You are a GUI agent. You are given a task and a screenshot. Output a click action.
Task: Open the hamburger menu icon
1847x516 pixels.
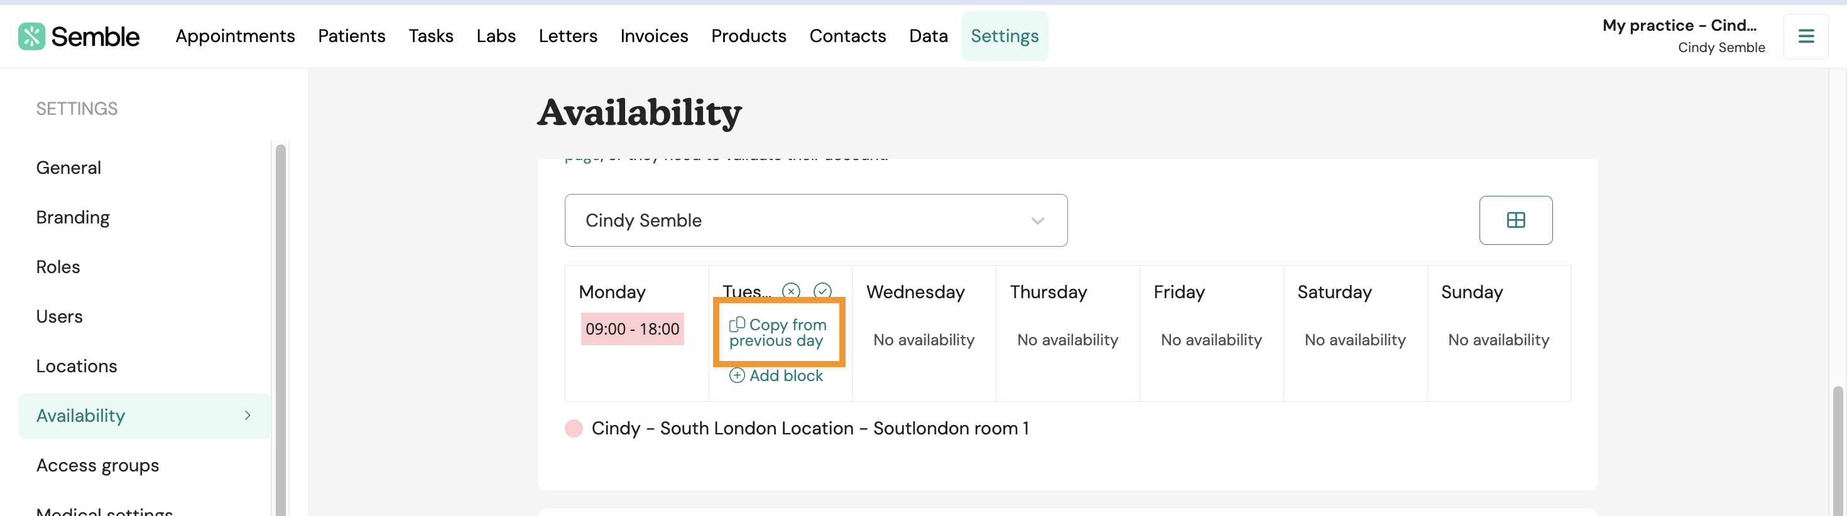(1806, 36)
